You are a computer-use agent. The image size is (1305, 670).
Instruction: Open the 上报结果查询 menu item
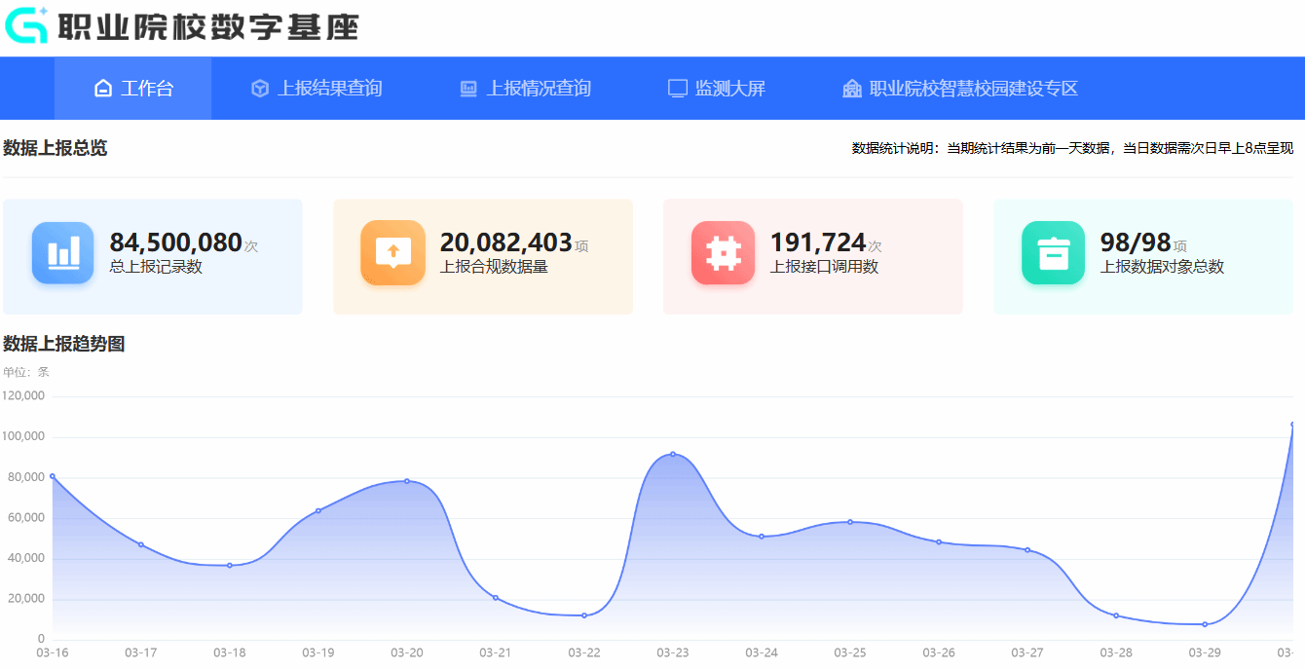[330, 89]
